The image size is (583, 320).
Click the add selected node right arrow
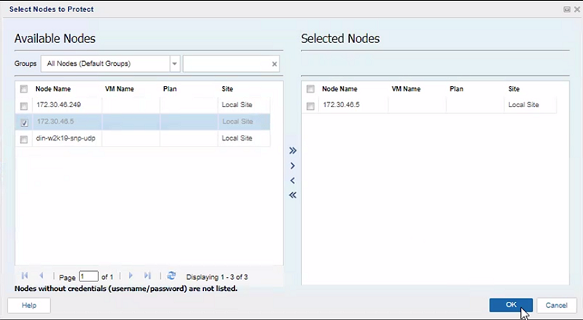[292, 166]
